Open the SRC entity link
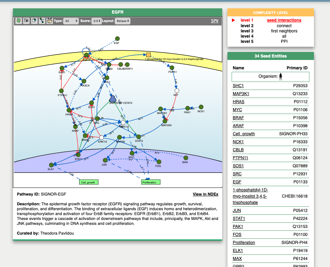 pyautogui.click(x=237, y=174)
